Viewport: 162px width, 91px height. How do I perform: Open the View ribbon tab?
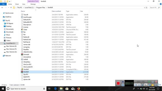(x=24, y=4)
